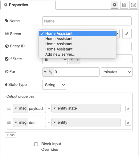This screenshot has width=139, height=156.
Task: Choose checked Home Assistant server option
Action: coord(78,34)
